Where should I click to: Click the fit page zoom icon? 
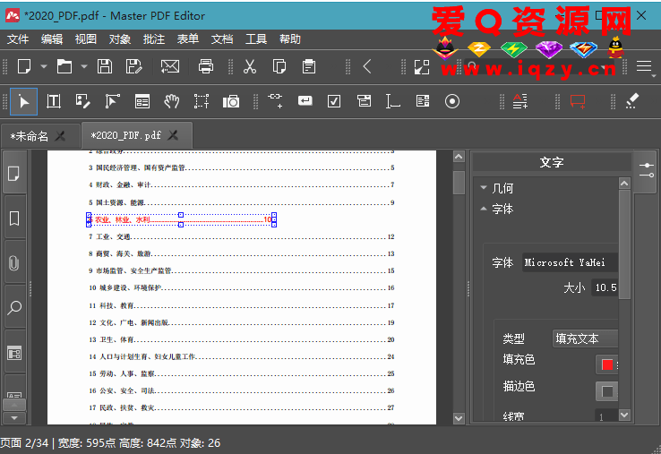tap(422, 66)
